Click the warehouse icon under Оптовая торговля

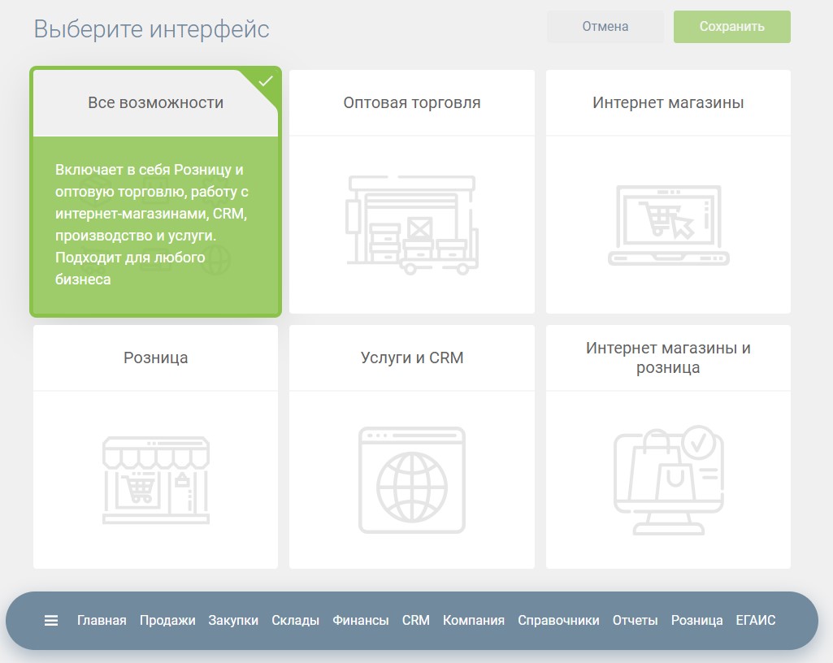(412, 225)
